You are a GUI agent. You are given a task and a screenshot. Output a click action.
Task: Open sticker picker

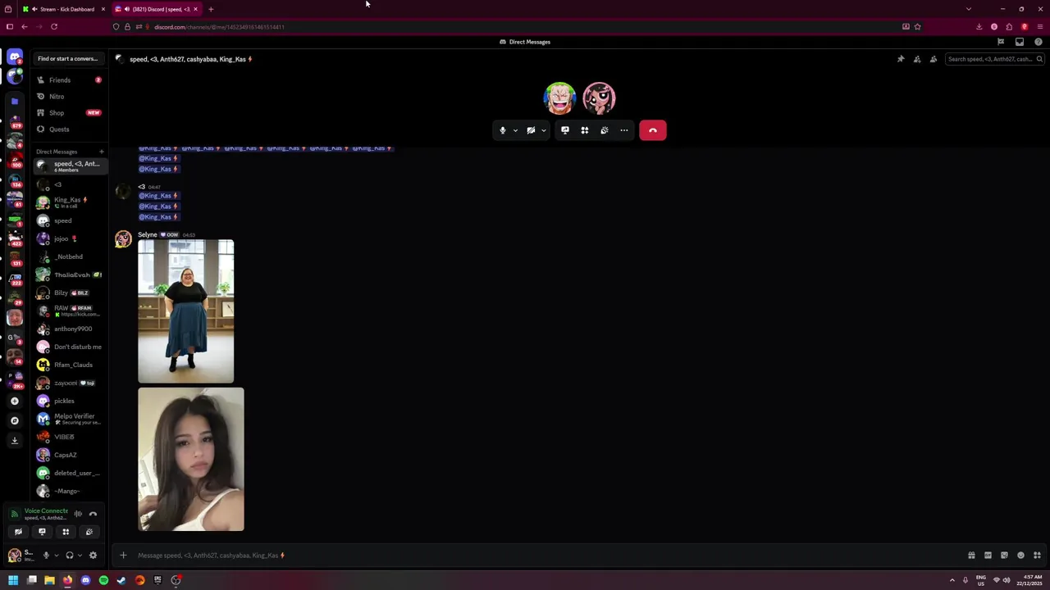[1004, 556]
